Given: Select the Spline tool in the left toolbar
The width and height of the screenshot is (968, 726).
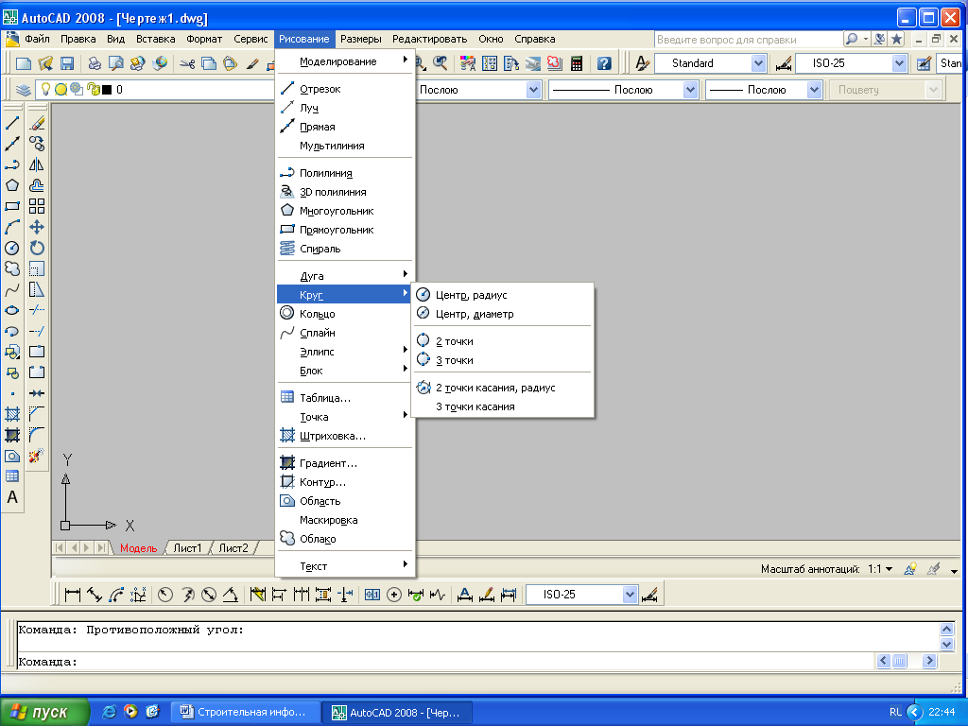Looking at the screenshot, I should click(x=12, y=289).
